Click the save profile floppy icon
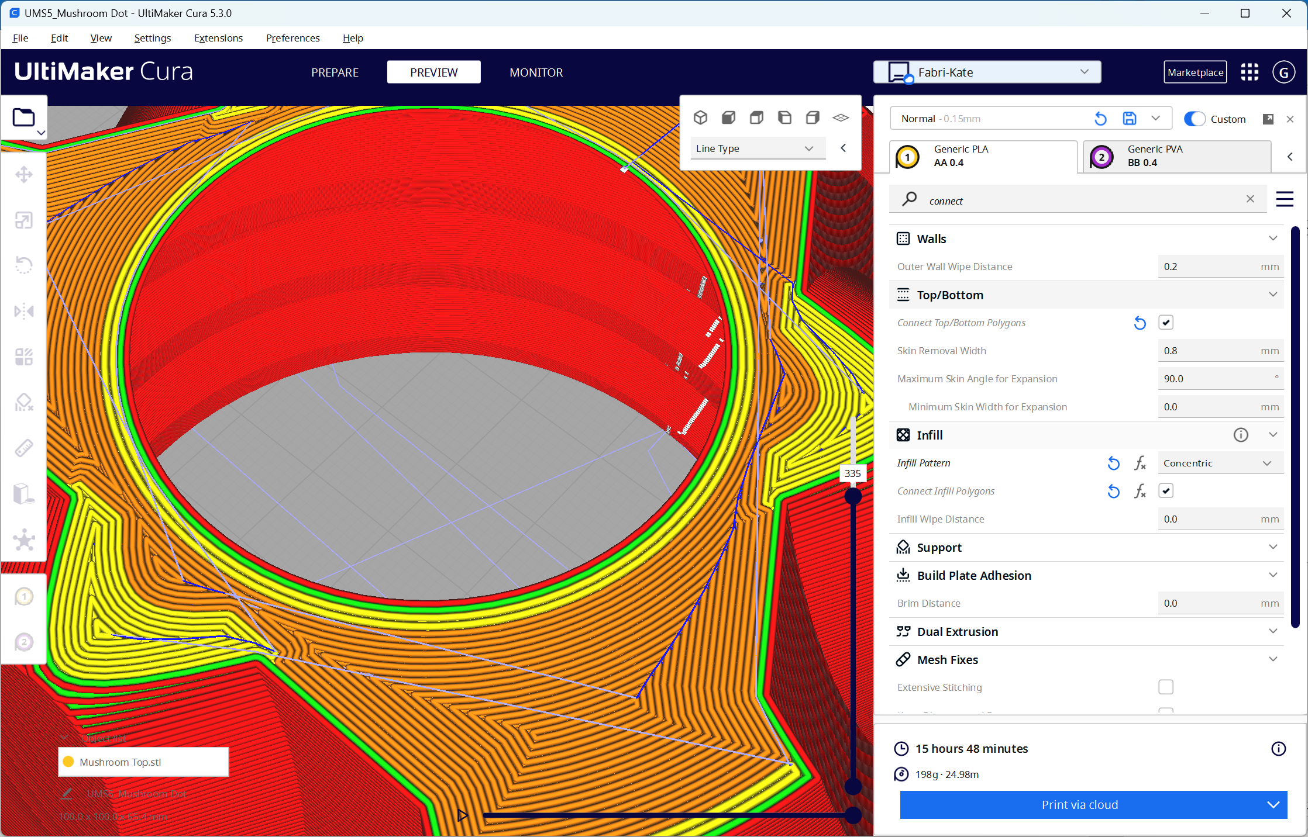Screen dimensions: 1308x837 1129,119
